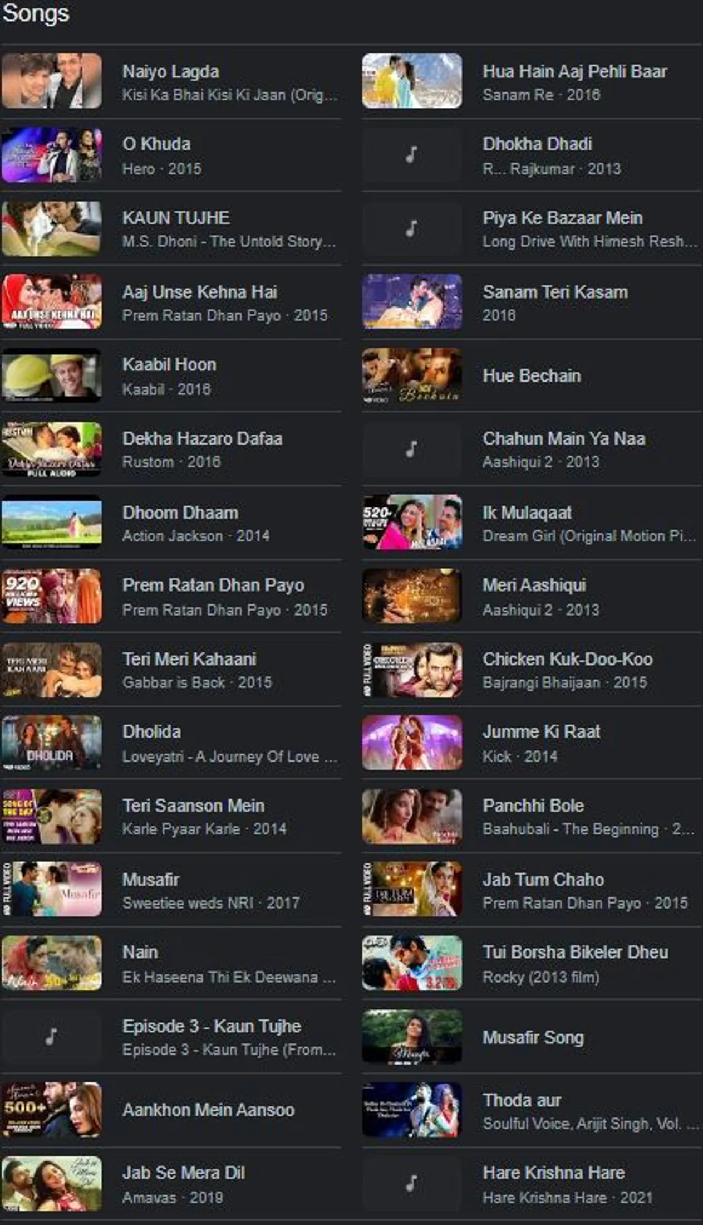Image resolution: width=703 pixels, height=1225 pixels.
Task: Click the Musafir Song title
Action: pyautogui.click(x=533, y=1037)
